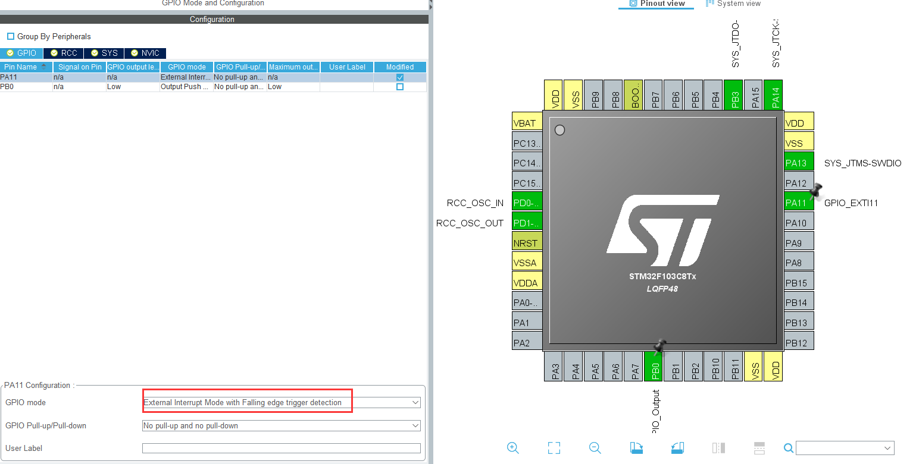The height and width of the screenshot is (464, 916).
Task: Select the PA13 SYS_JTMS-SWDIO pin
Action: point(798,162)
